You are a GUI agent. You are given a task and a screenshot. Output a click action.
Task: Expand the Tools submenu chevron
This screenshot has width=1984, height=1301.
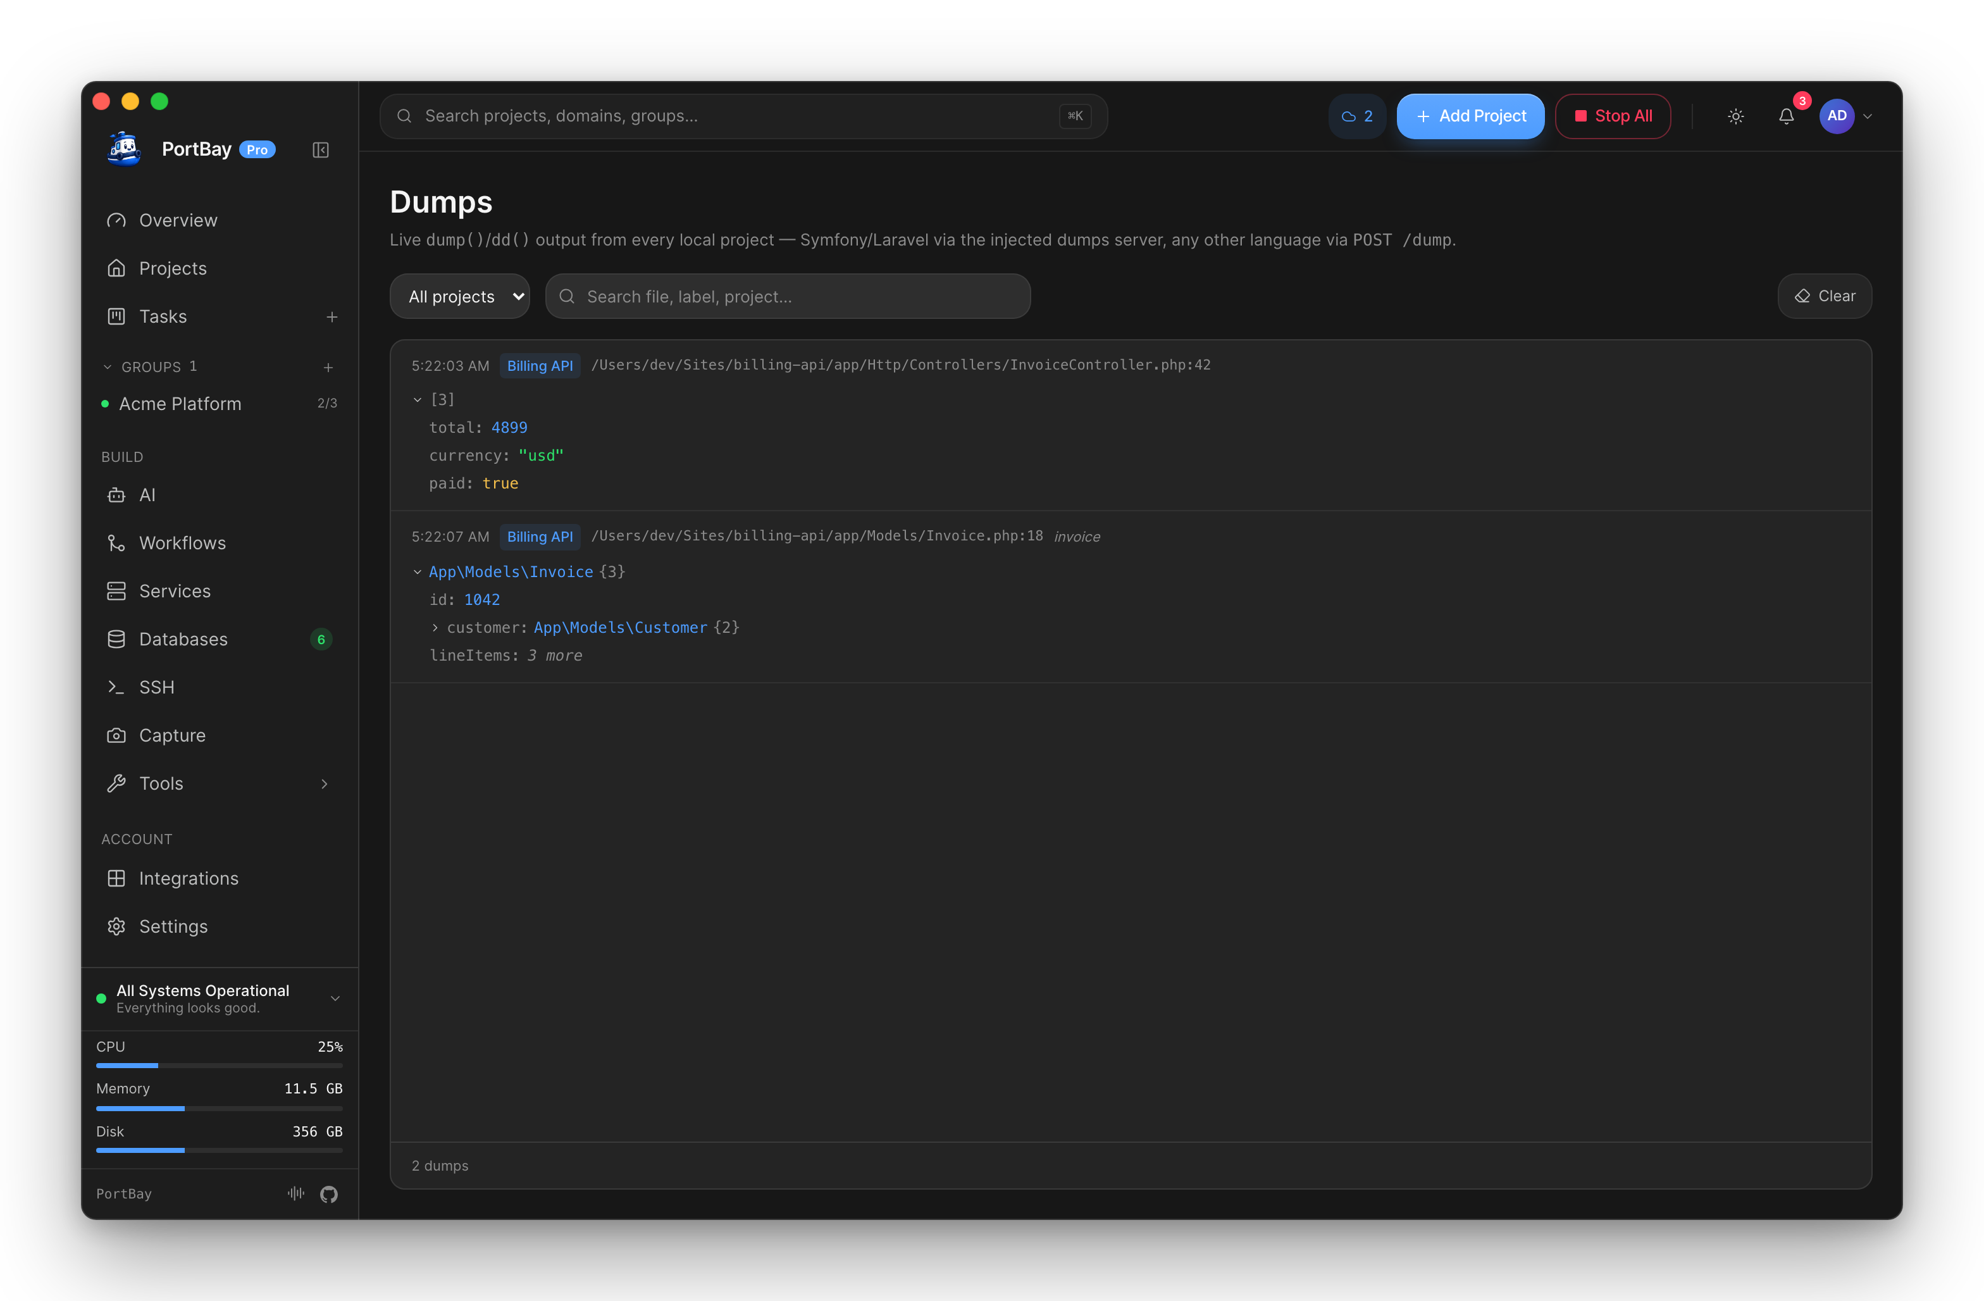click(325, 784)
